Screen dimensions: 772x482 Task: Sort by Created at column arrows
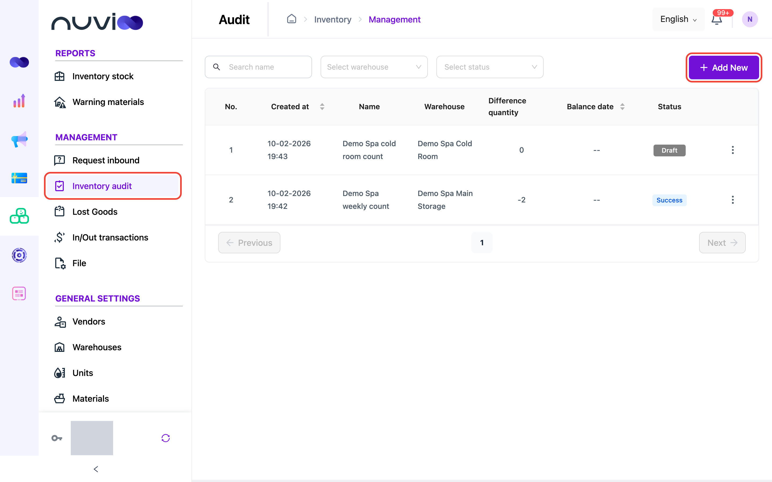click(x=322, y=107)
